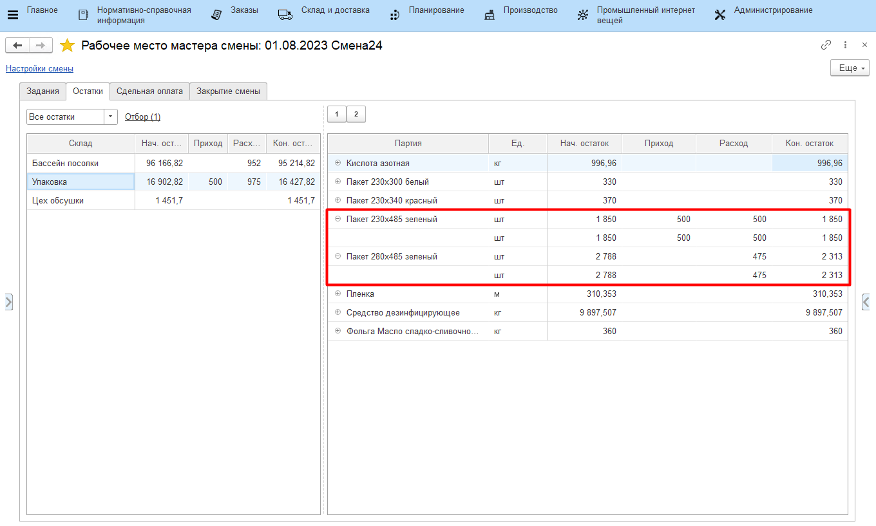Open the Настройки смены link
The image size is (876, 526).
(x=39, y=68)
